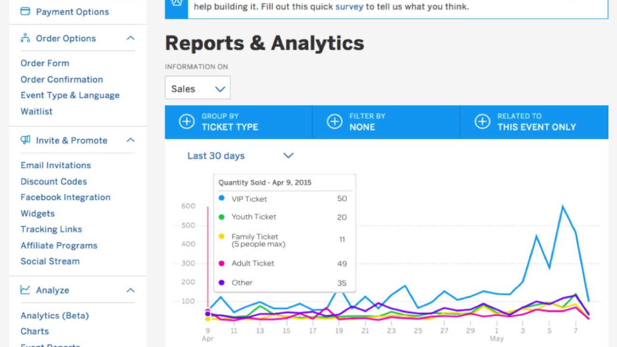Click the Analyze chart icon
Viewport: 617px width, 347px height.
coord(25,290)
